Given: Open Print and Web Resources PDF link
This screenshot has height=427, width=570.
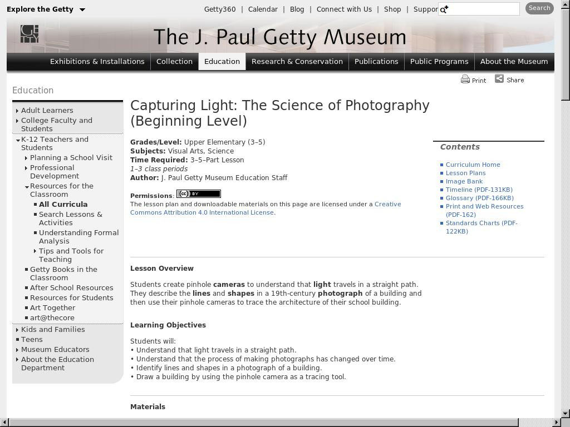Looking at the screenshot, I should [485, 210].
